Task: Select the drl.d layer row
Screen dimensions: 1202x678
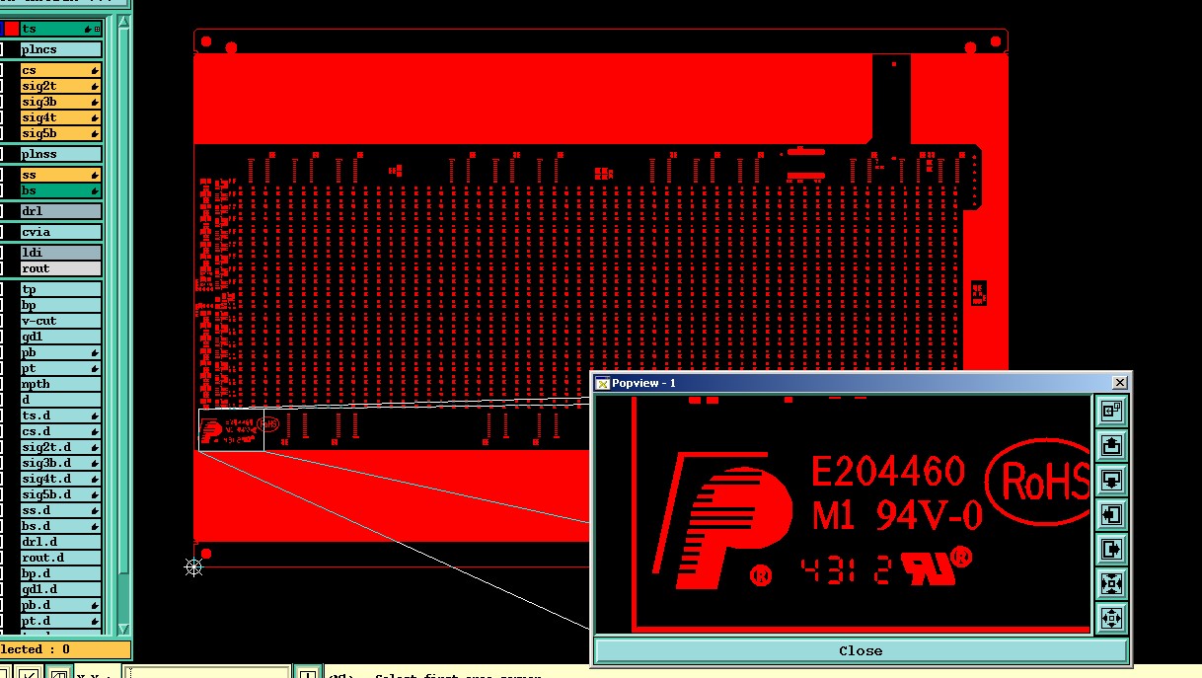Action: coord(61,542)
